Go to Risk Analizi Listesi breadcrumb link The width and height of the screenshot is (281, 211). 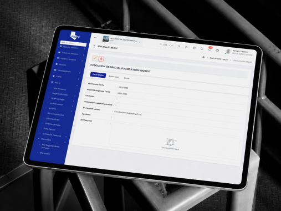pyautogui.click(x=219, y=59)
